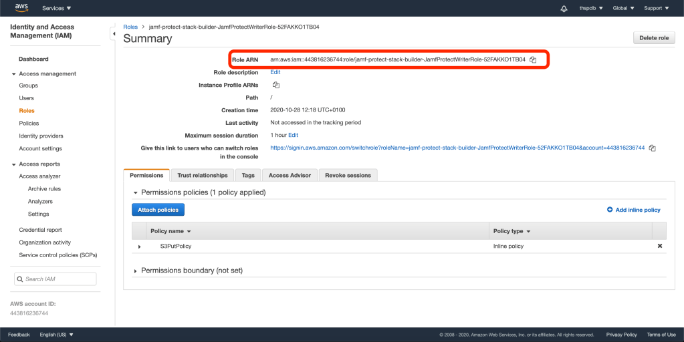
Task: Click the AWS logo home icon
Action: (x=21, y=8)
